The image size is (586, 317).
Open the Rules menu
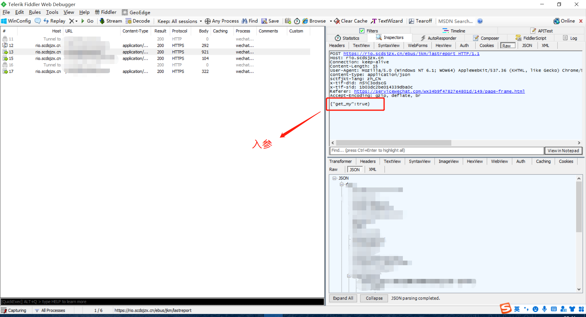[34, 12]
